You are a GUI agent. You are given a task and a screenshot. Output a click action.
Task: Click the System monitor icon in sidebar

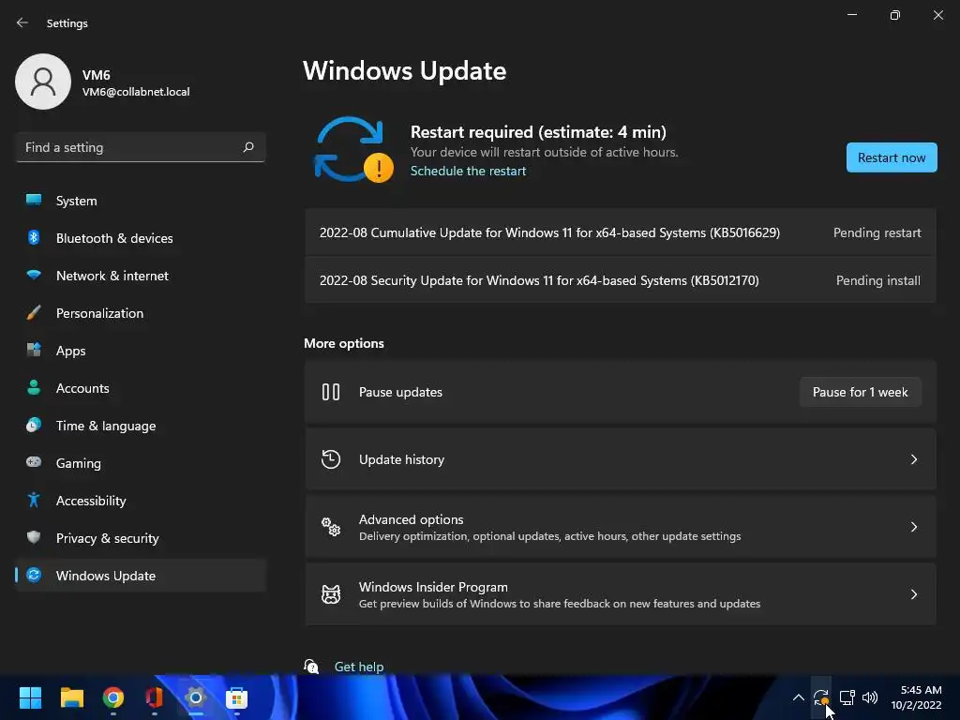click(x=34, y=200)
